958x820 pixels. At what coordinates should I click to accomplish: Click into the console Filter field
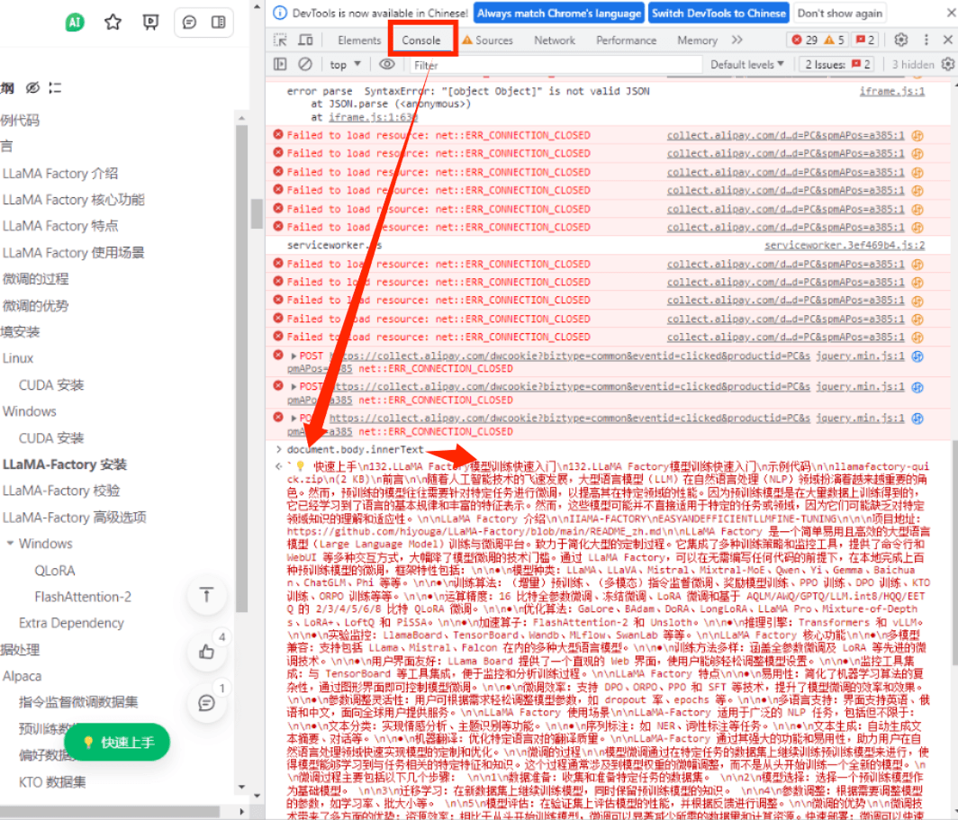(555, 65)
